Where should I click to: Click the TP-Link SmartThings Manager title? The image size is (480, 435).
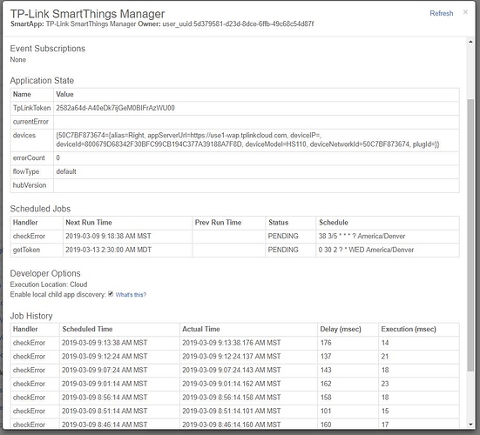pyautogui.click(x=88, y=14)
